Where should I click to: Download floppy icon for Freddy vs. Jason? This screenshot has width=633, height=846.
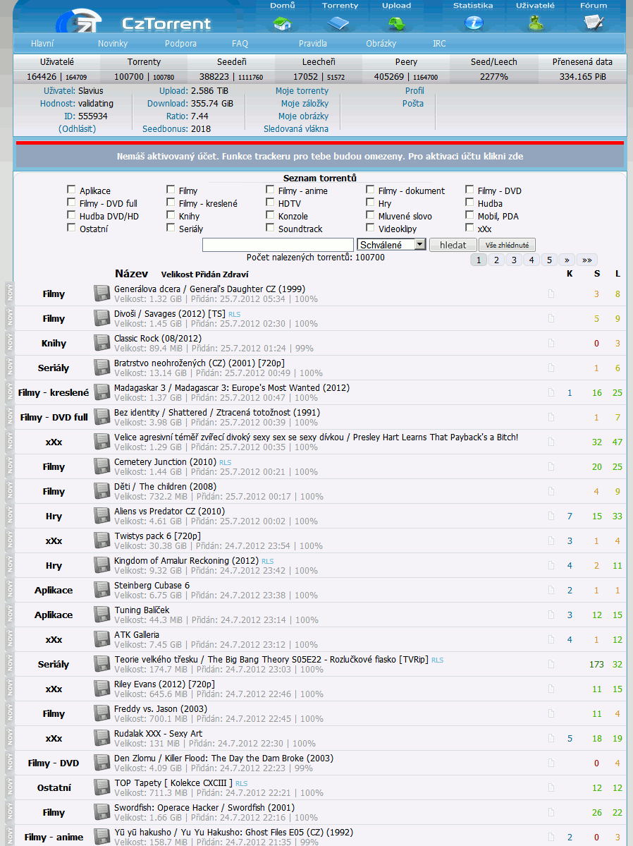click(102, 714)
